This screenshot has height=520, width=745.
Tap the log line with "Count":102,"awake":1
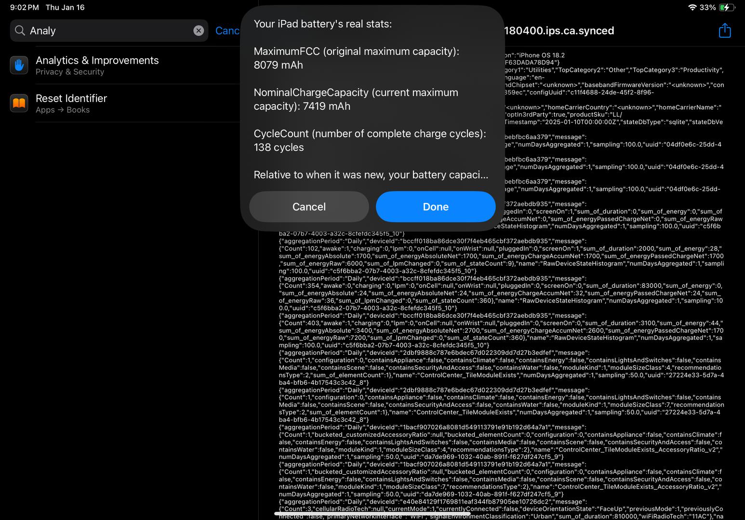(x=501, y=248)
